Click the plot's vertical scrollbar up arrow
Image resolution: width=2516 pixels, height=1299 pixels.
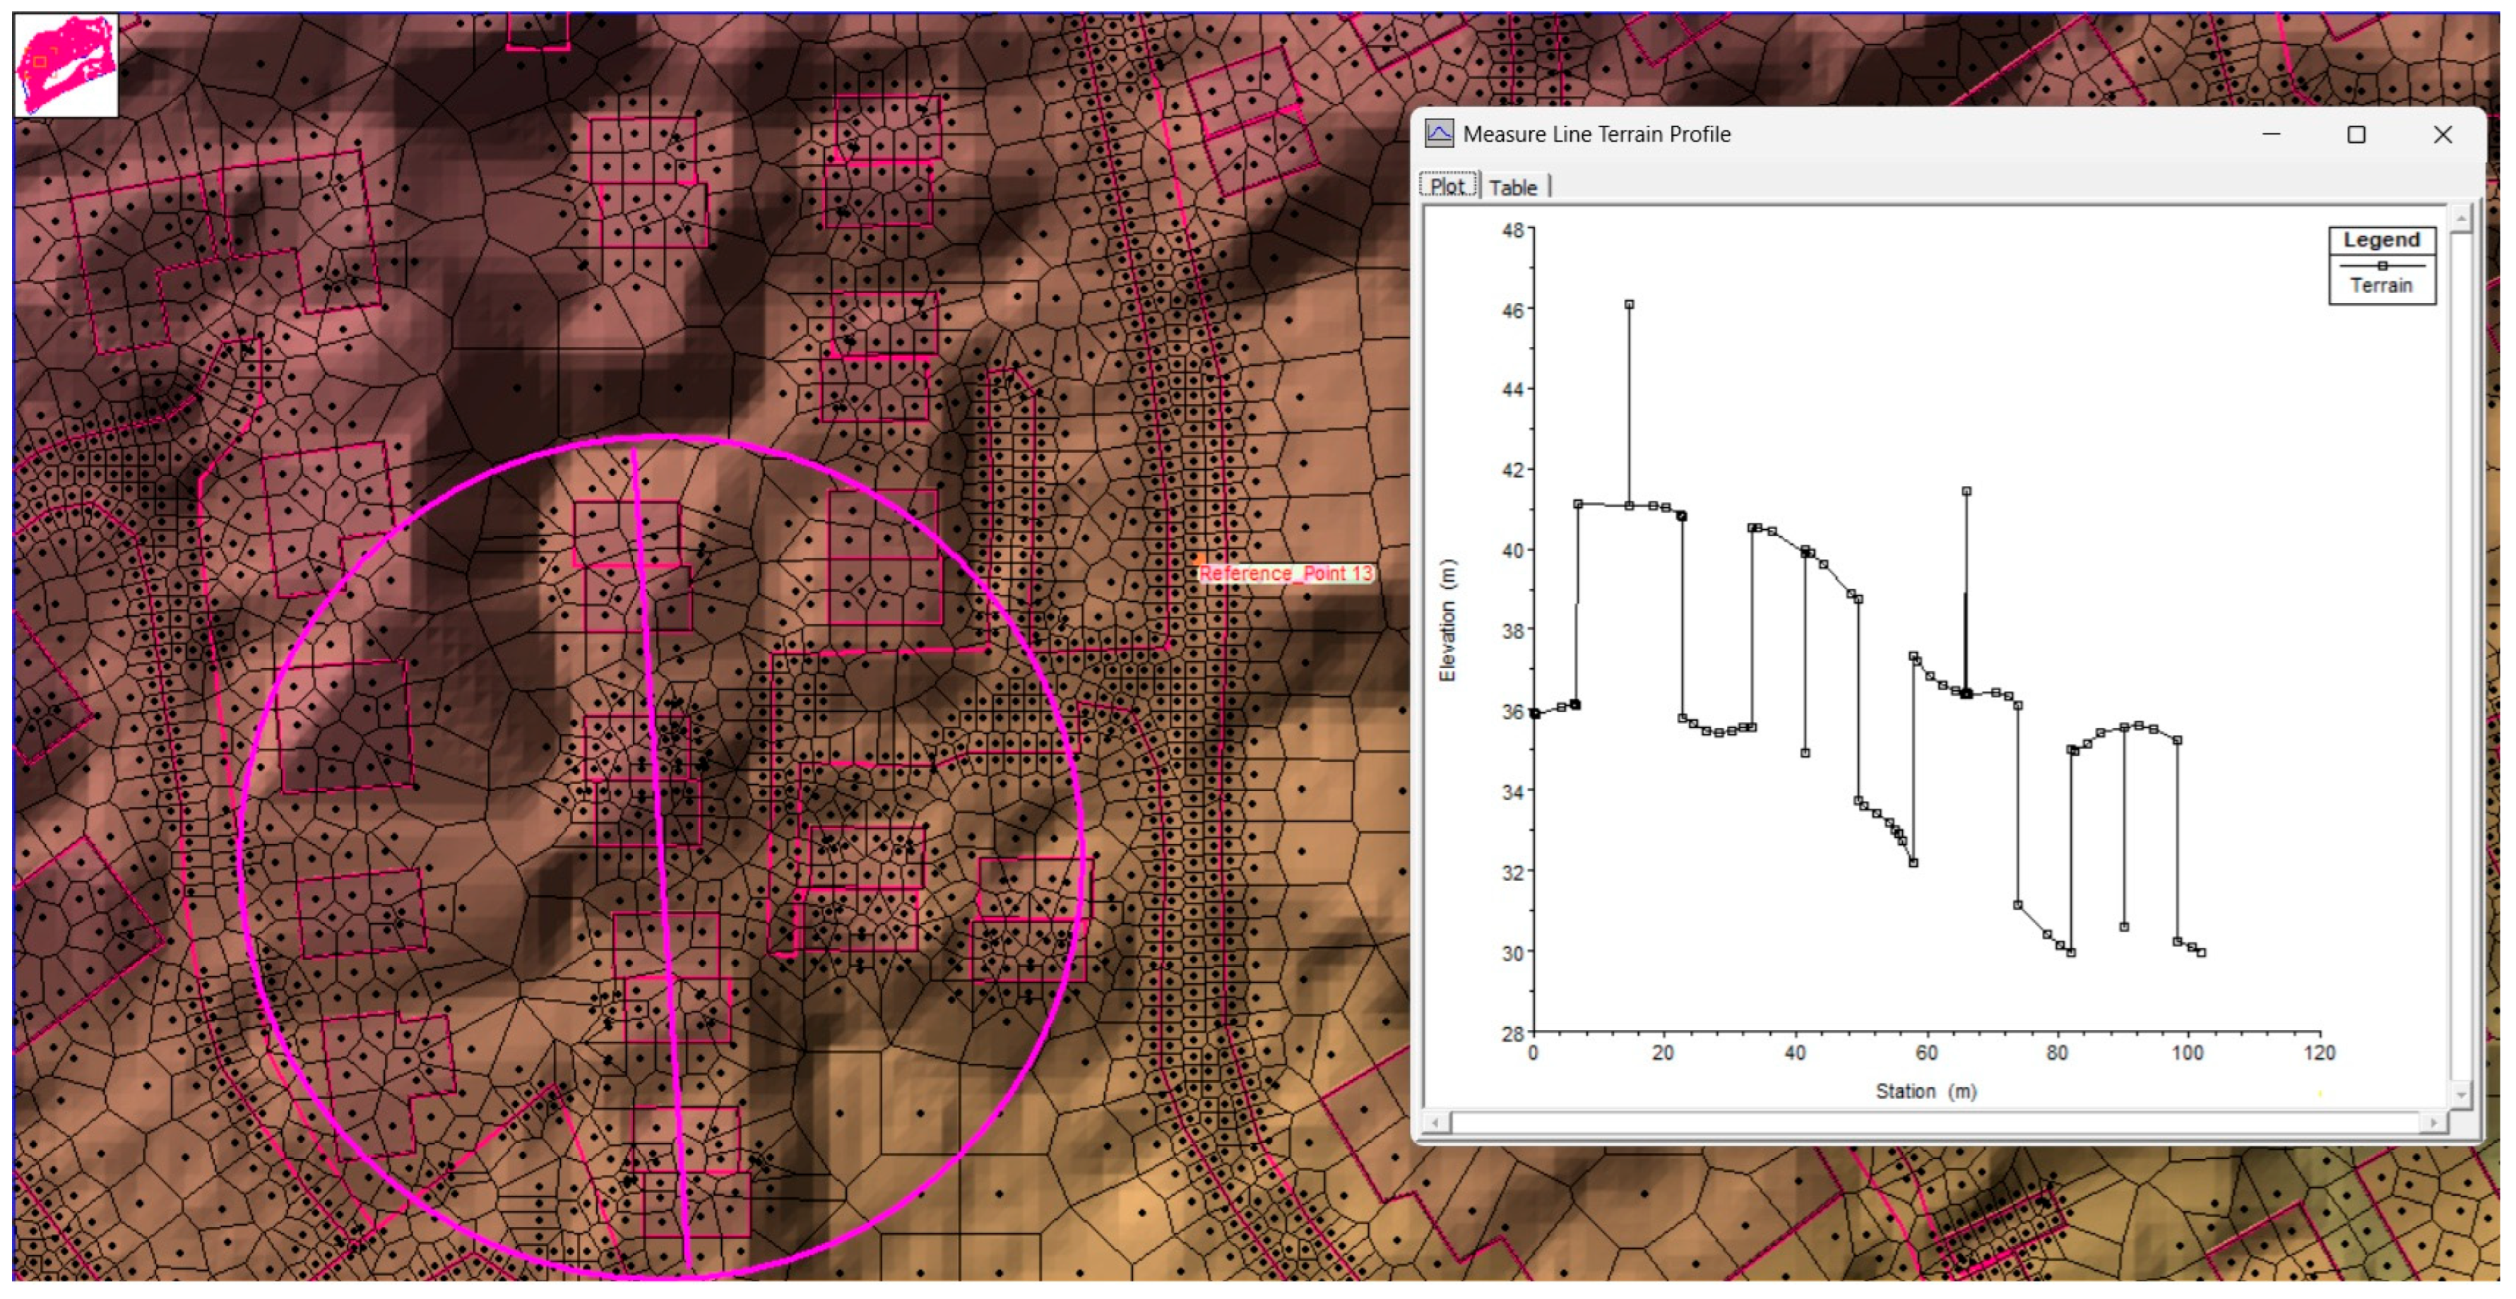[x=2462, y=219]
